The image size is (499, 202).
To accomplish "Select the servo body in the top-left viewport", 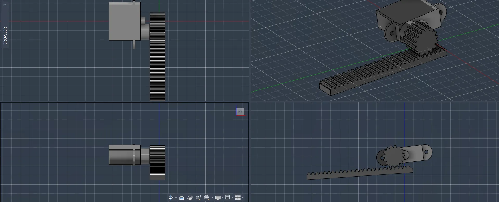I will point(125,21).
